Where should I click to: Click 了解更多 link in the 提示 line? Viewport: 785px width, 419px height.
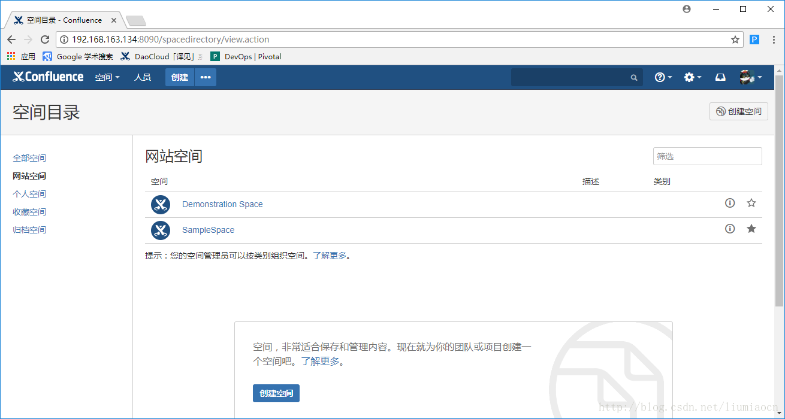(x=330, y=256)
